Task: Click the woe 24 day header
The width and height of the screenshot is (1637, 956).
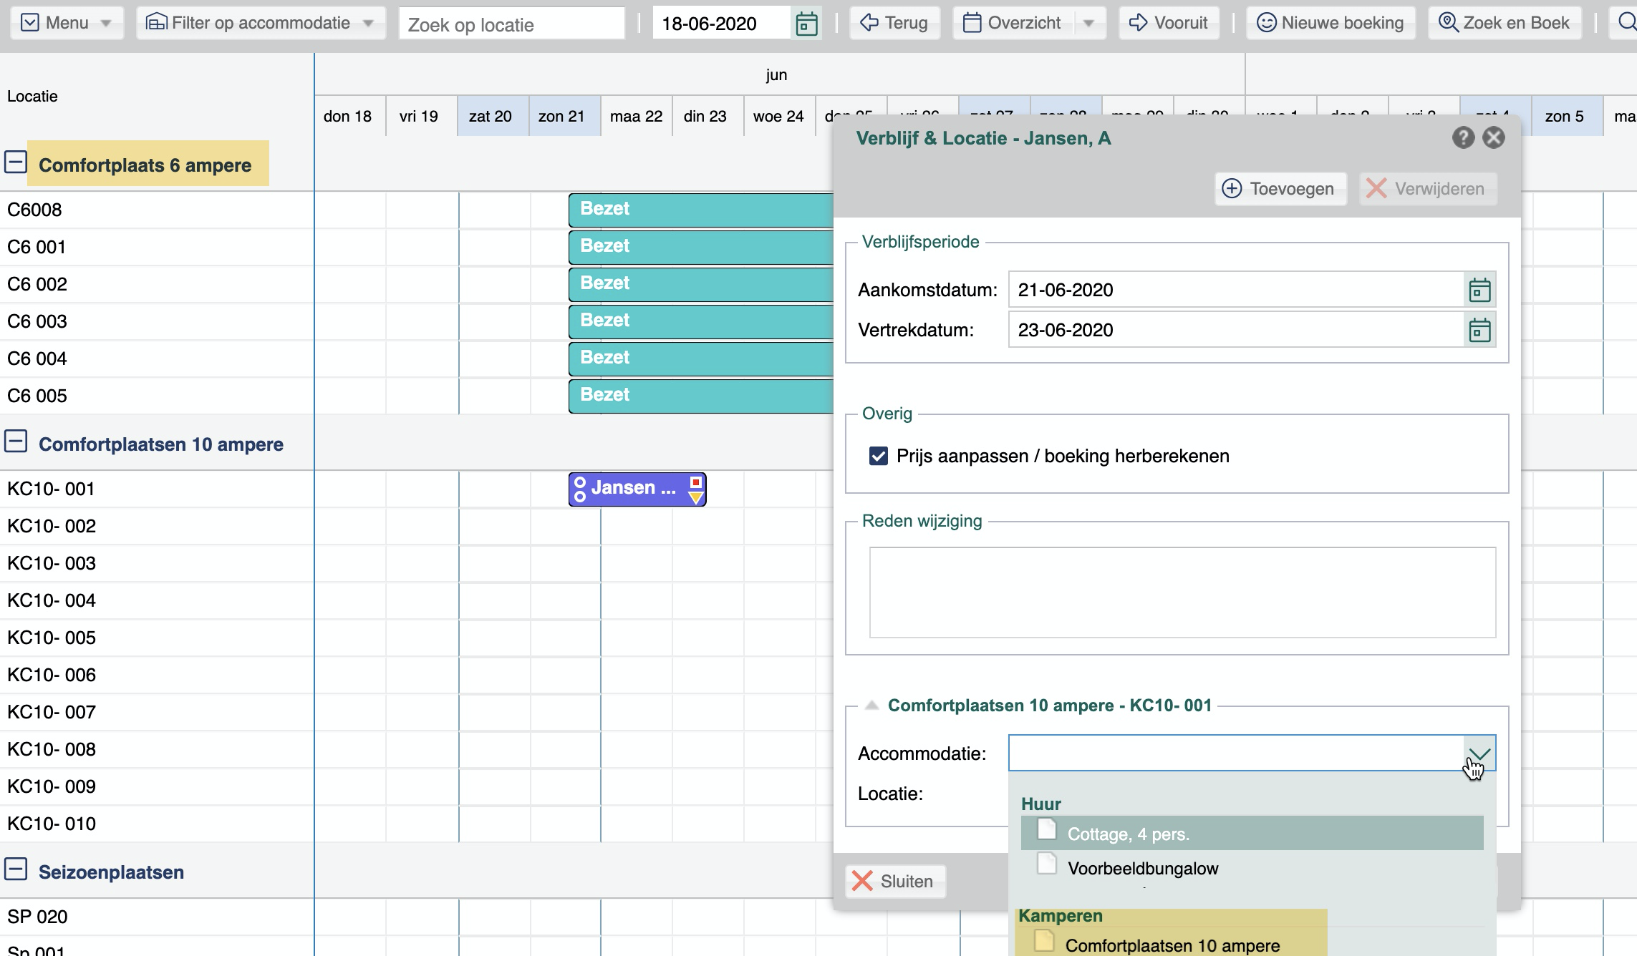Action: point(780,116)
